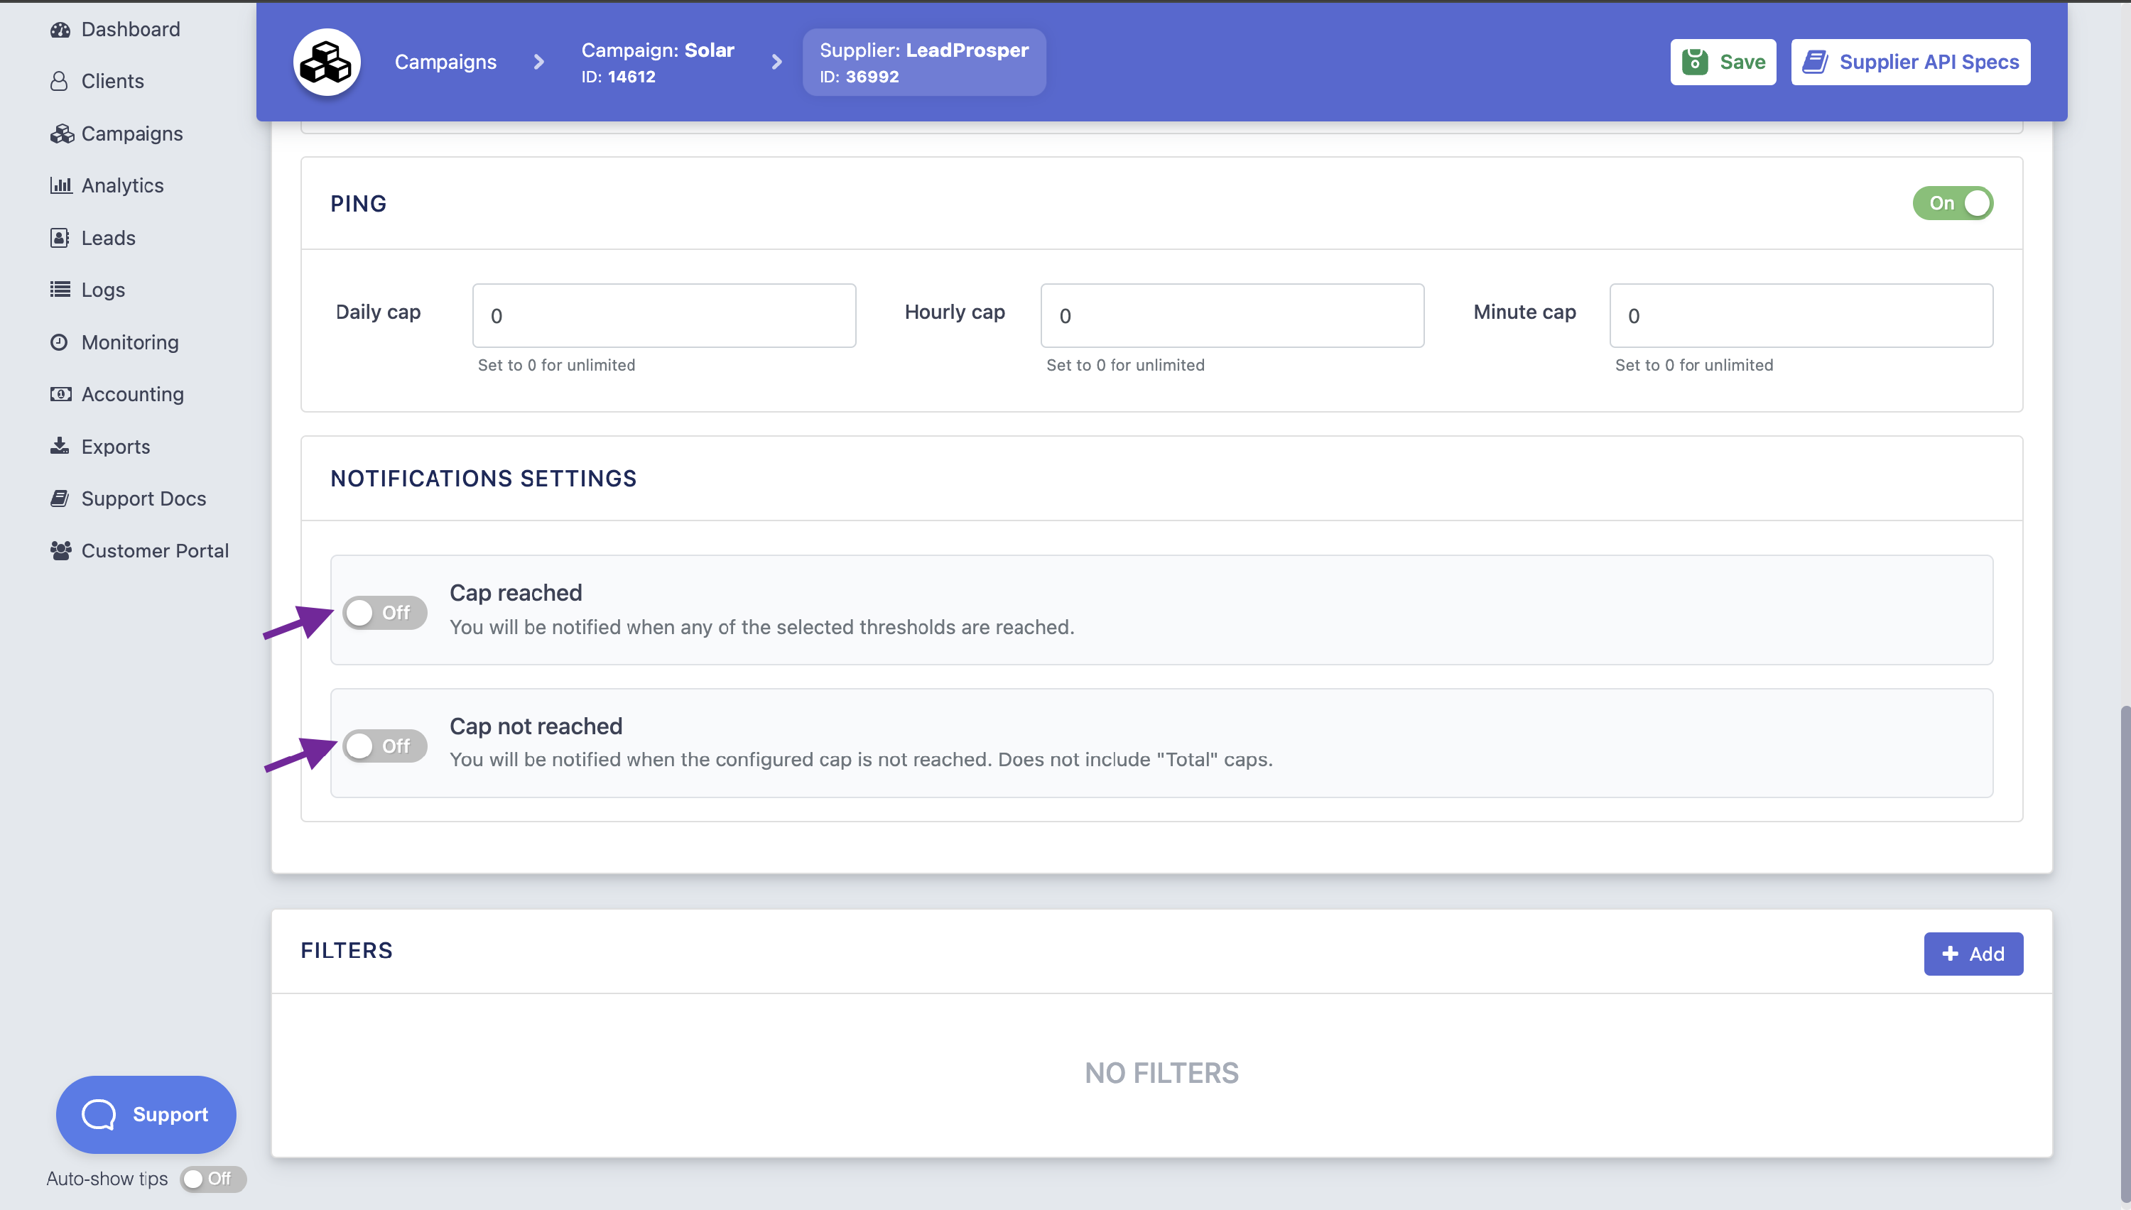The height and width of the screenshot is (1210, 2131).
Task: Toggle Auto-show tips on
Action: (212, 1179)
